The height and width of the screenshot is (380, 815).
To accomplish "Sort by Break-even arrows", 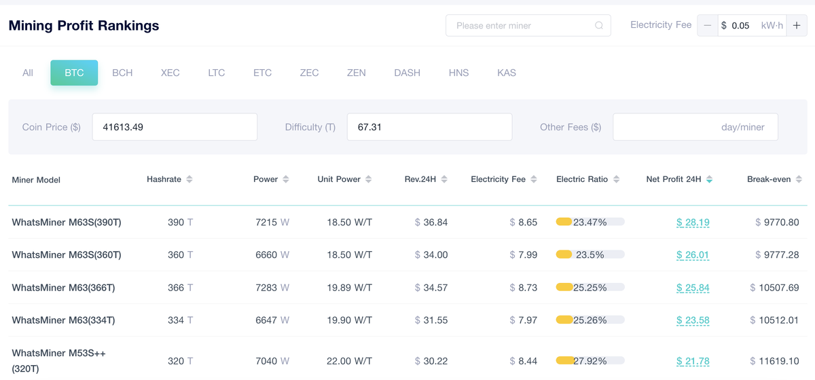I will click(x=799, y=179).
